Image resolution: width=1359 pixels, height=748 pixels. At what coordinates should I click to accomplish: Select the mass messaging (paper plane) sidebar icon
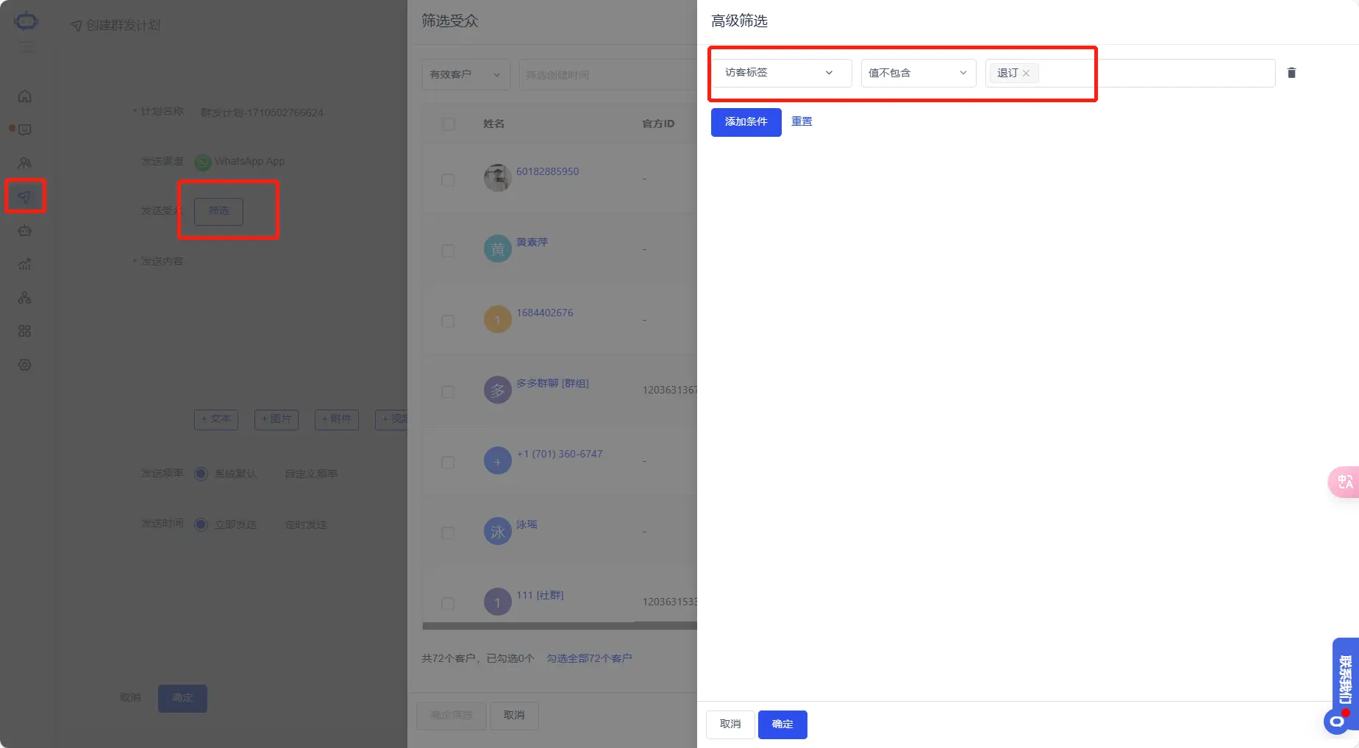click(24, 196)
